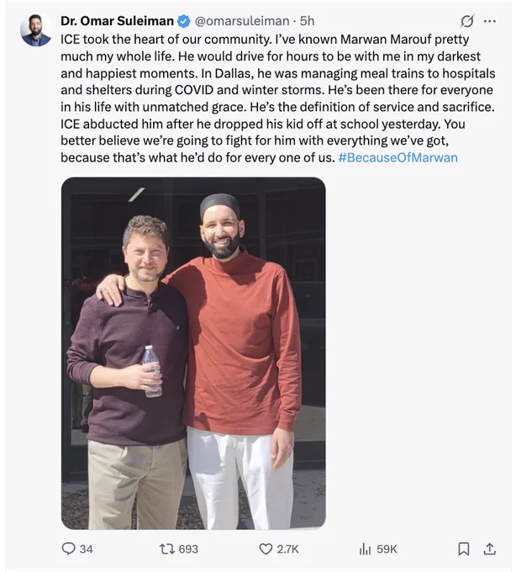Bookmark this post
Screen dimensions: 516x572
pos(464,548)
